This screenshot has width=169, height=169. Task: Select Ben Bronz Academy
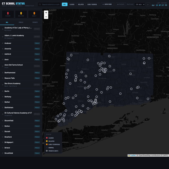click(21, 84)
